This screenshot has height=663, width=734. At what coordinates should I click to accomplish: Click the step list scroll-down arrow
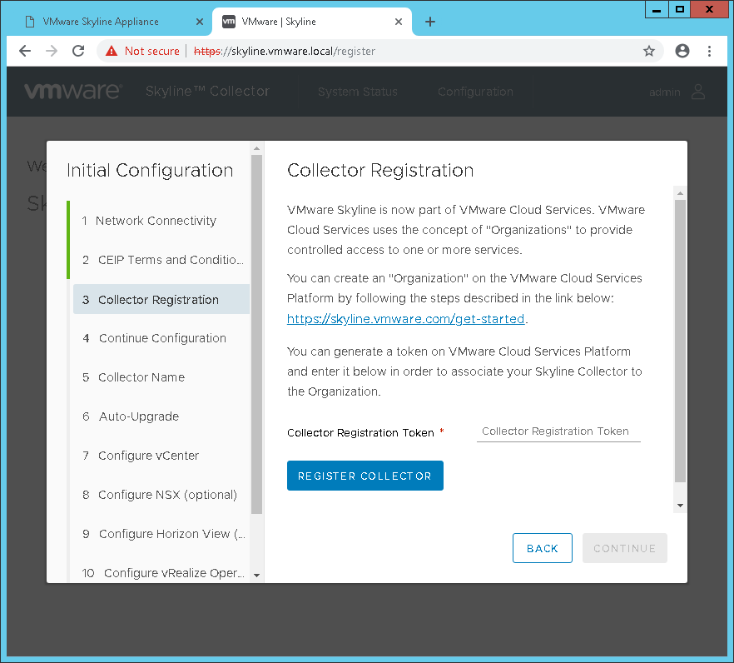point(256,576)
